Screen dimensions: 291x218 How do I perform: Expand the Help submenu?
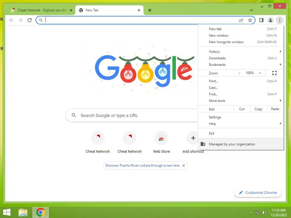(x=241, y=124)
